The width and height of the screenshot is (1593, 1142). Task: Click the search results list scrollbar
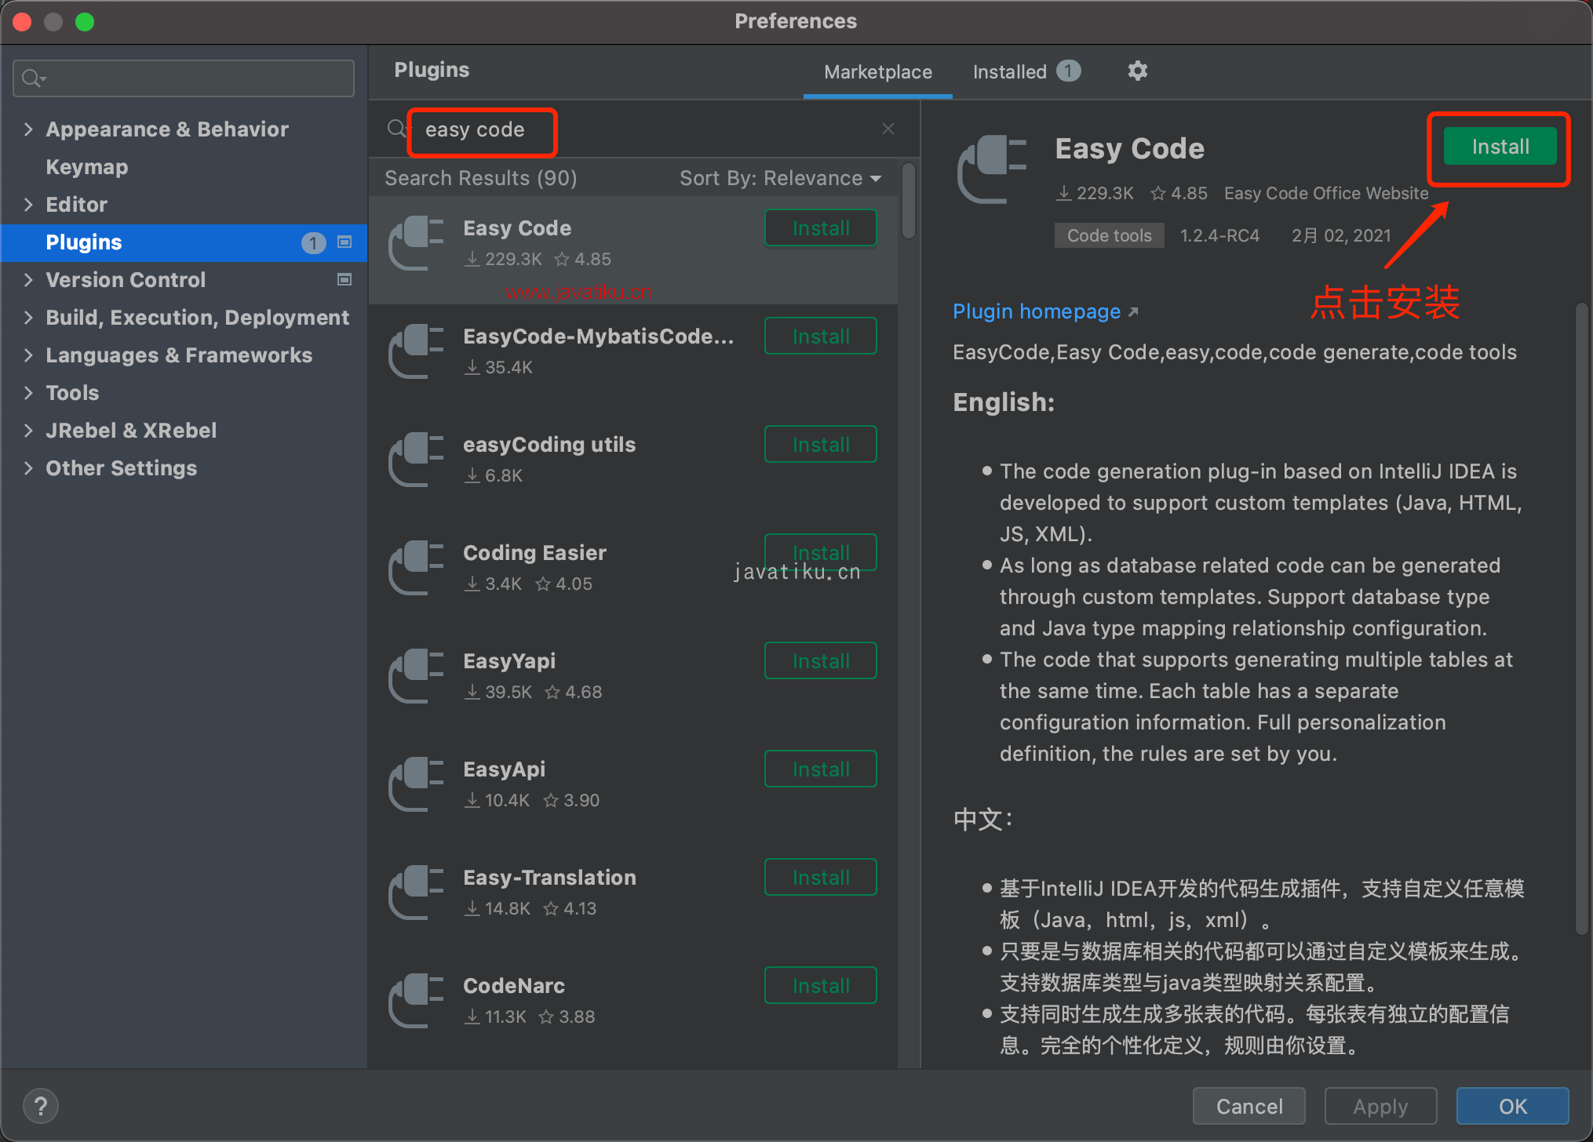[x=909, y=201]
